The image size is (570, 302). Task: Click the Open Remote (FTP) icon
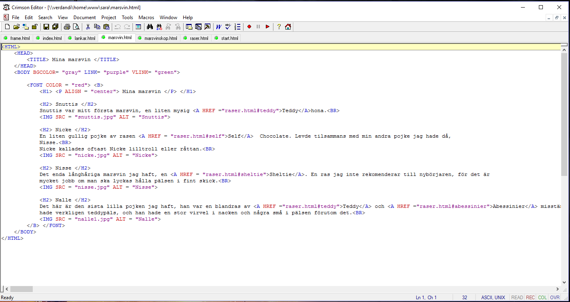pos(26,27)
